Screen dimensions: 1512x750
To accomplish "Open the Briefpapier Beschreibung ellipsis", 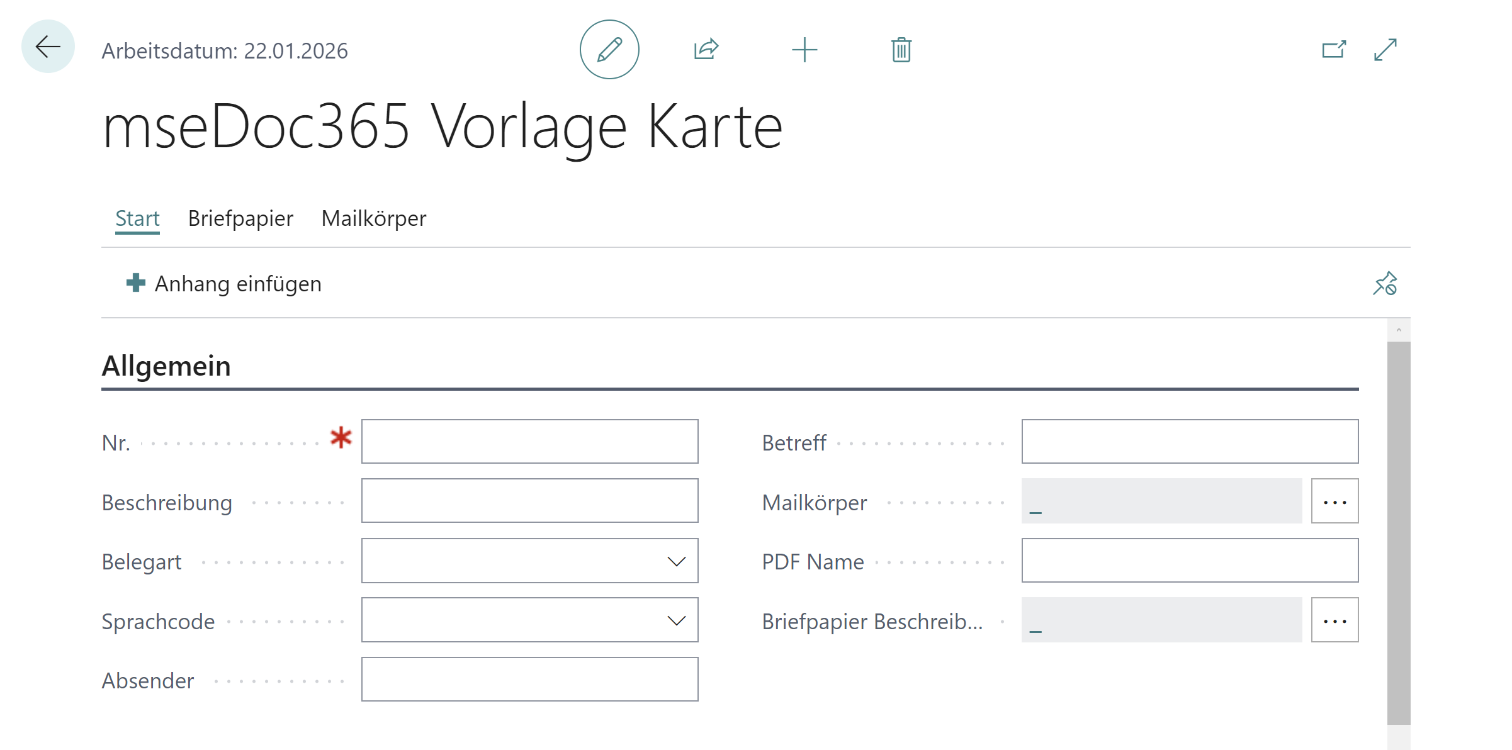I will click(1334, 620).
